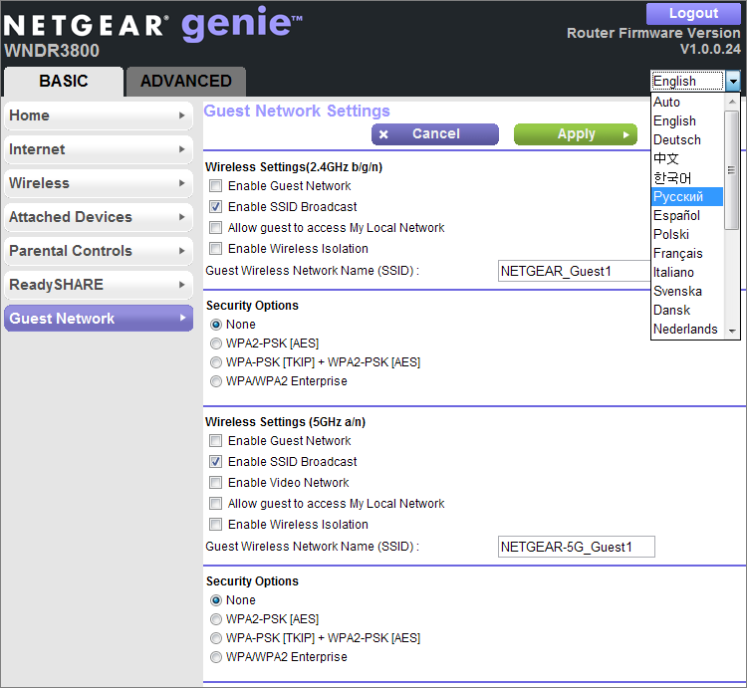747x688 pixels.
Task: Choose Italiano in the language list
Action: coord(687,273)
